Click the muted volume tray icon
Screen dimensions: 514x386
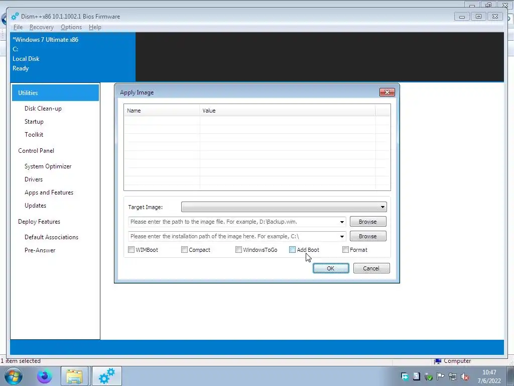tap(464, 376)
